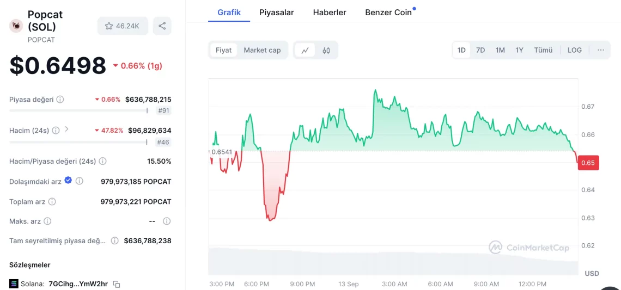Click the red 0.65 current price tag

tap(588, 163)
